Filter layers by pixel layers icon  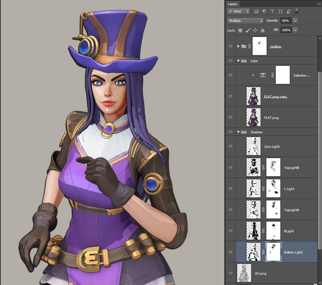(x=256, y=11)
